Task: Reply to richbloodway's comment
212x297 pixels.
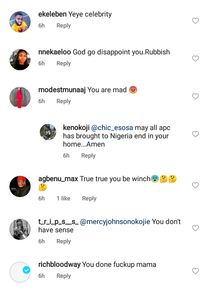Action: (64, 276)
